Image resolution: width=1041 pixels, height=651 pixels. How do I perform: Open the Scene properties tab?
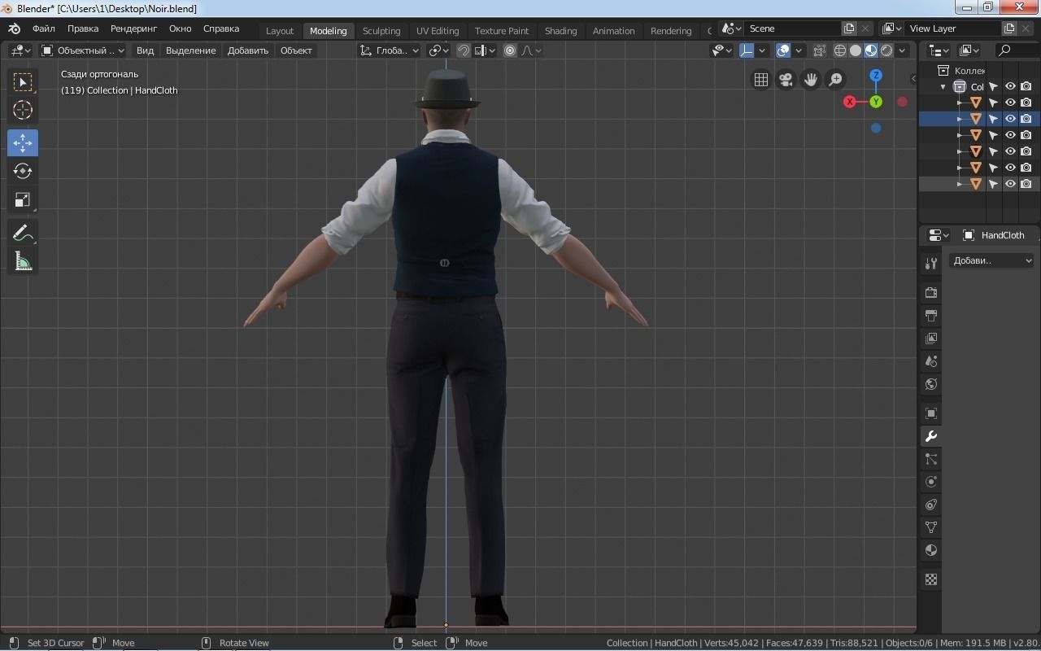pos(931,360)
